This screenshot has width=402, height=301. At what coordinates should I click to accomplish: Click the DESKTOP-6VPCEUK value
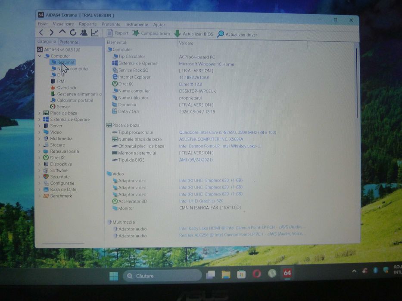point(197,91)
